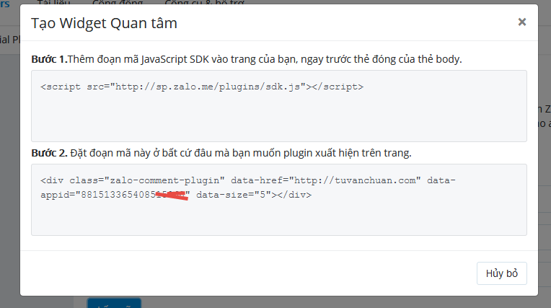Click the Hủy bỏ button
Screen dimensions: 551x308
(501, 273)
